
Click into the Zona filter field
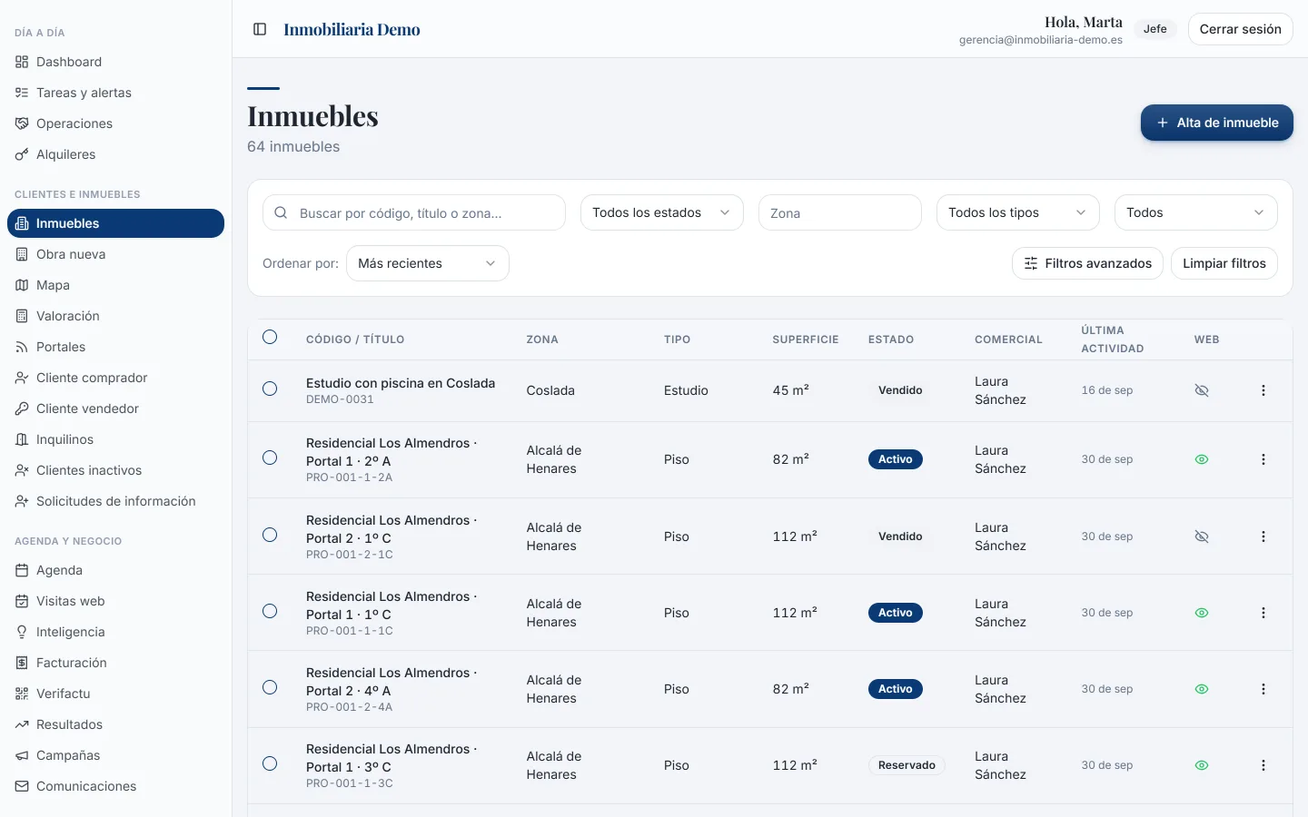pyautogui.click(x=840, y=213)
